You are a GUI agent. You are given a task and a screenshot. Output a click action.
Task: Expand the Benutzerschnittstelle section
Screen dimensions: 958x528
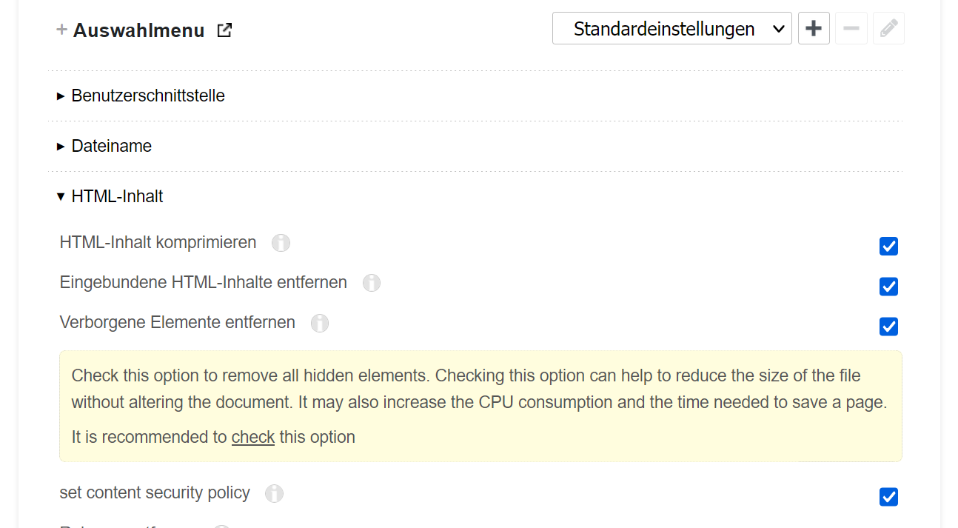click(x=147, y=96)
